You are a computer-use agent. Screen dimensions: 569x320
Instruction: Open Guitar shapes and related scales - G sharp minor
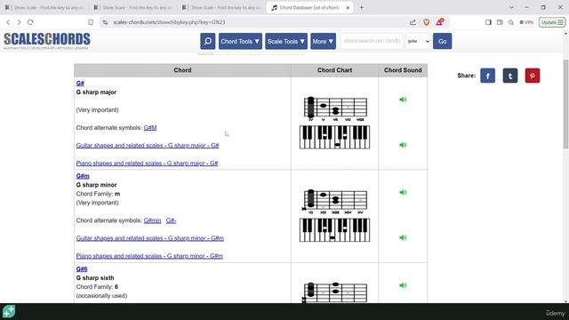150,238
